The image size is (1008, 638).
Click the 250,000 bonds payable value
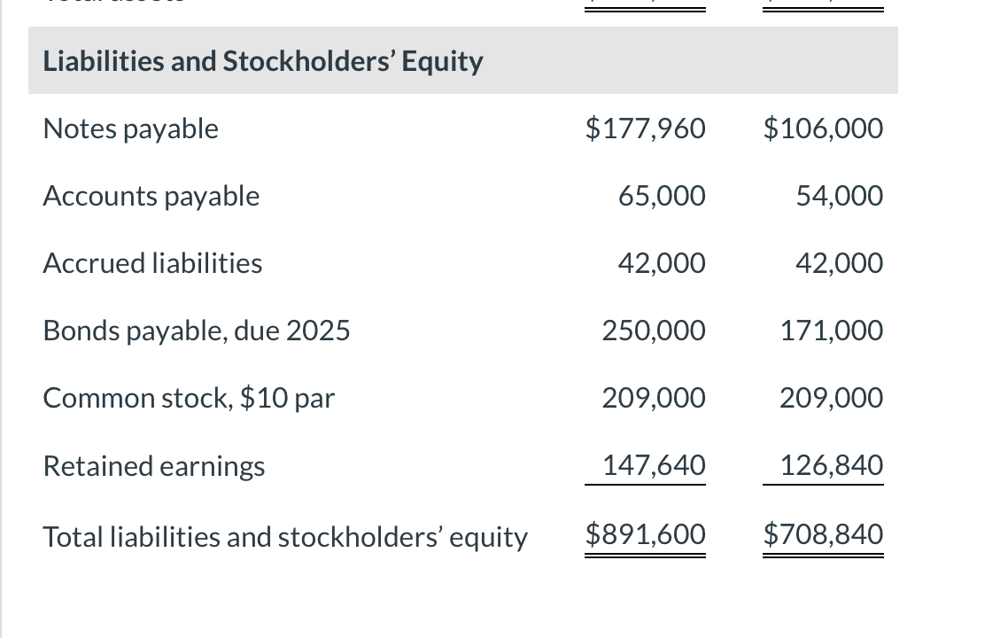tap(654, 331)
